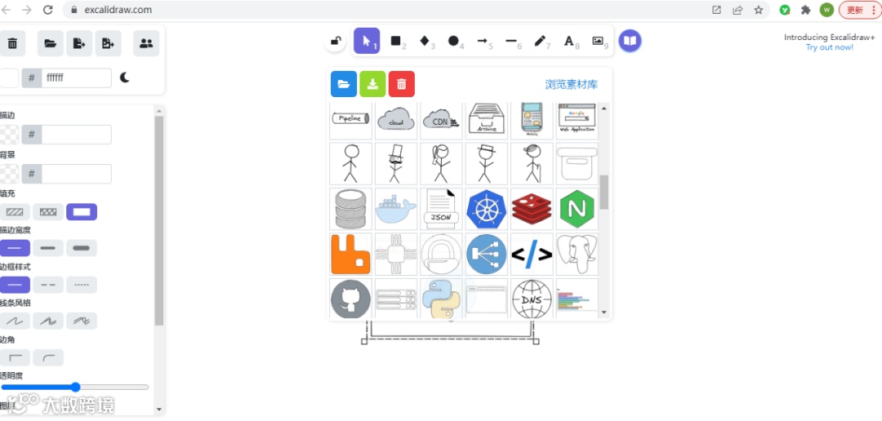Select artist line sloppiness

[x=48, y=321]
